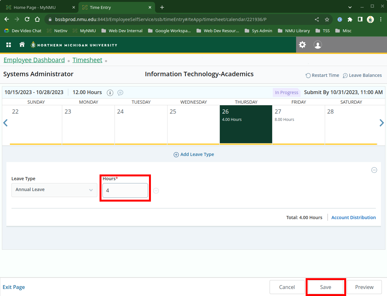Switch to Home Page - MyNMU tab

pyautogui.click(x=34, y=7)
